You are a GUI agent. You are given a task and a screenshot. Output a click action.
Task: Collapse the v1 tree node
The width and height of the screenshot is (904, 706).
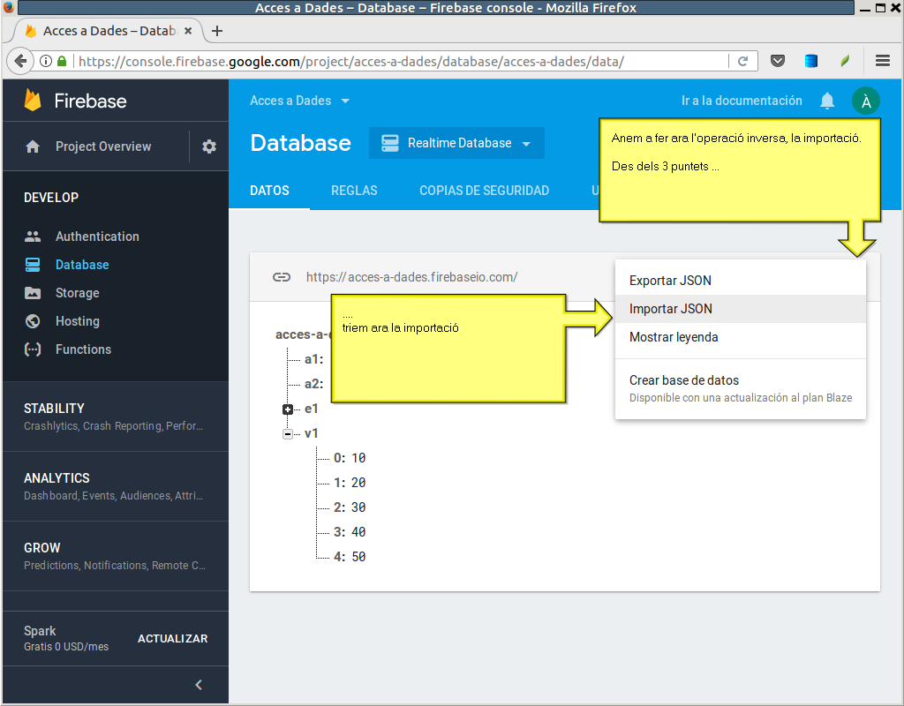tap(288, 434)
